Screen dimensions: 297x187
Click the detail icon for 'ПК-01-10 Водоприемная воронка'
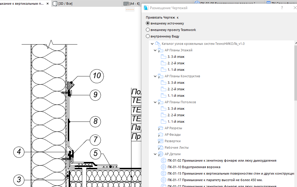click(x=164, y=167)
